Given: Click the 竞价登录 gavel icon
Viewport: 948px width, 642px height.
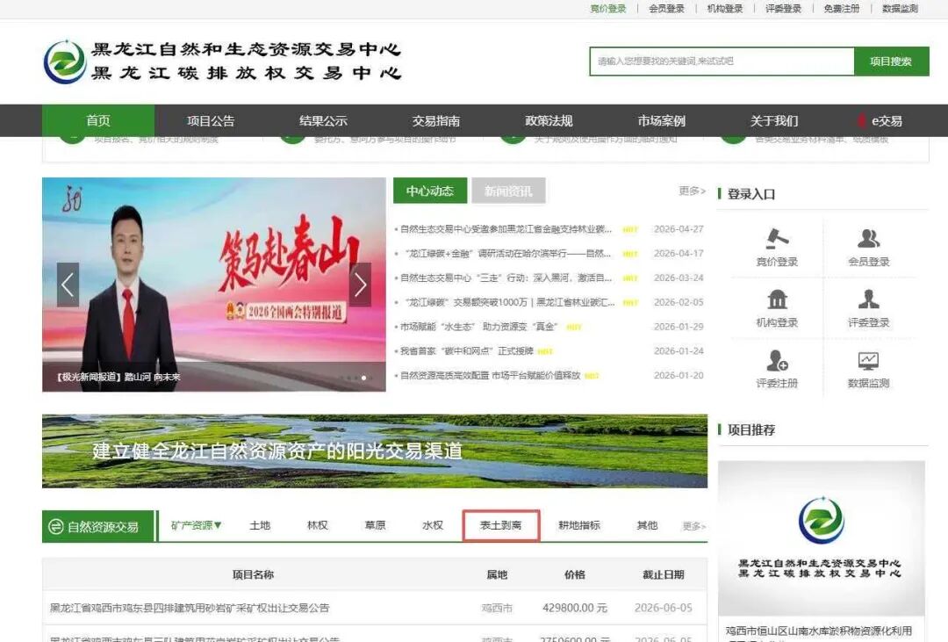Looking at the screenshot, I should pos(777,238).
